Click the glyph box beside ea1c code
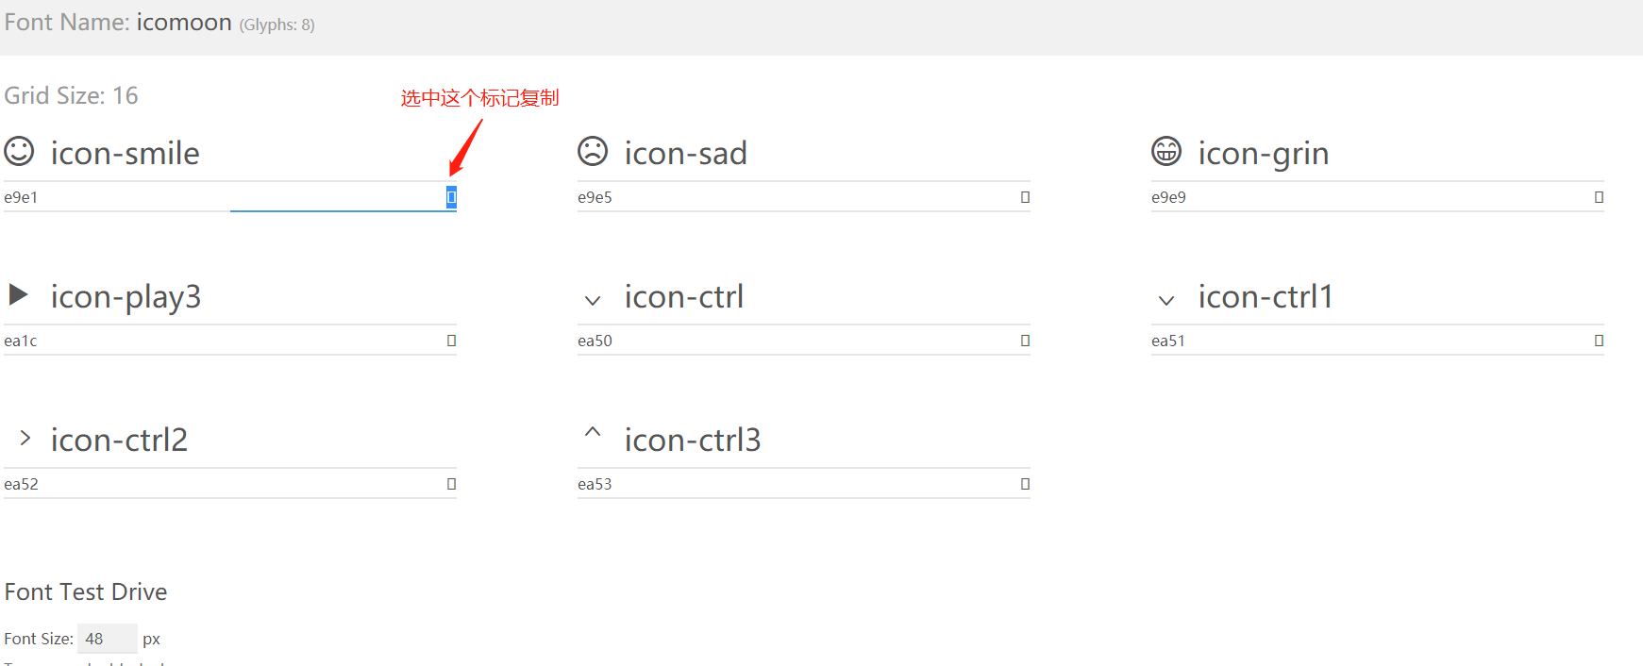The image size is (1643, 666). [450, 340]
